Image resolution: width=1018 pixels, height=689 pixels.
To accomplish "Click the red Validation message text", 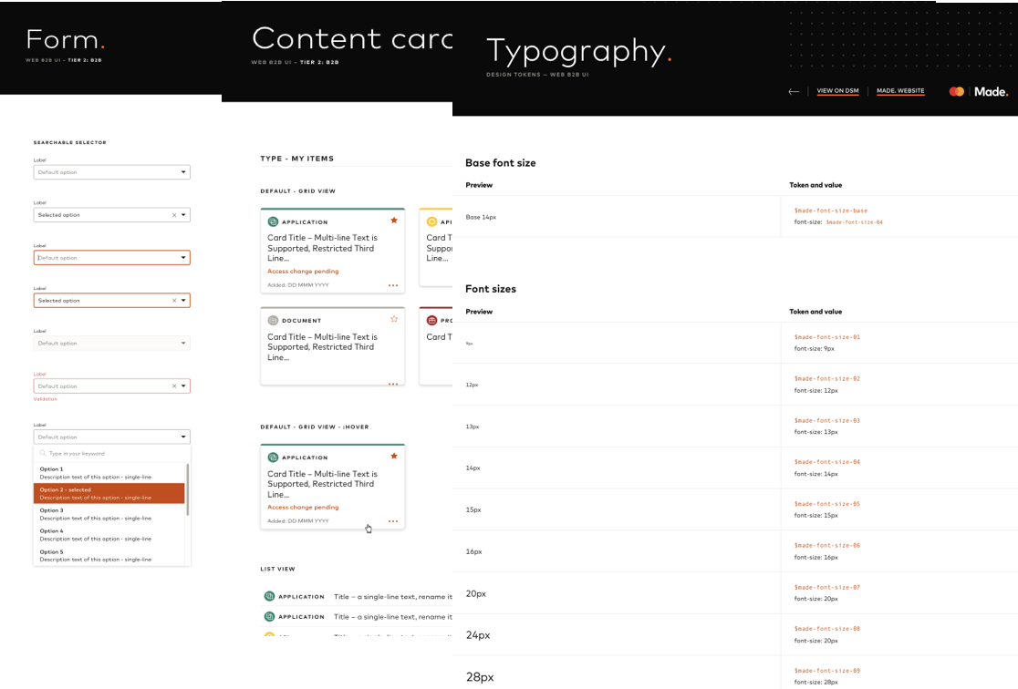I will coord(45,399).
